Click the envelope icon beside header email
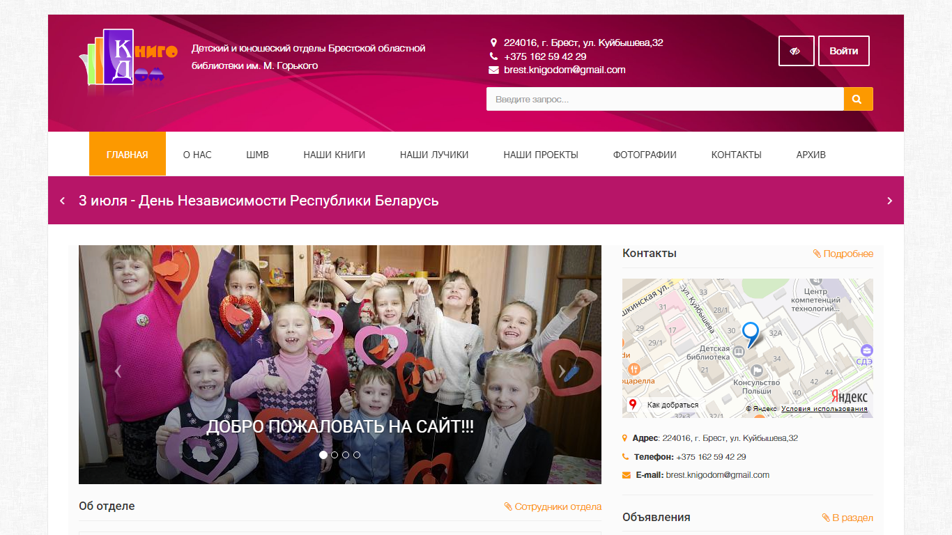The height and width of the screenshot is (535, 952). (493, 70)
